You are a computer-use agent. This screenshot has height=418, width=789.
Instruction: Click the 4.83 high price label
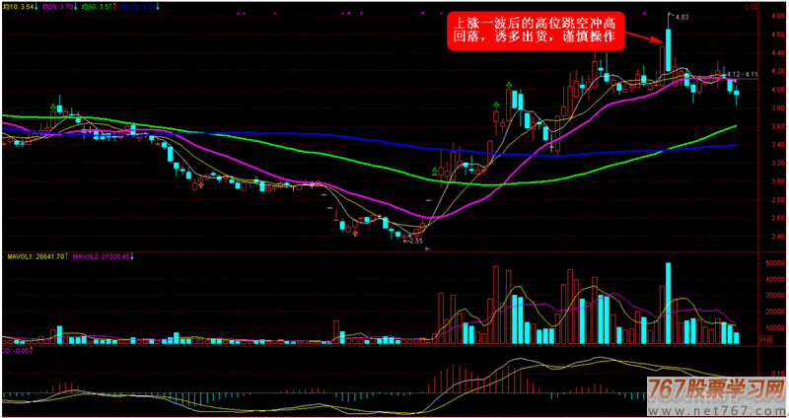pyautogui.click(x=681, y=17)
